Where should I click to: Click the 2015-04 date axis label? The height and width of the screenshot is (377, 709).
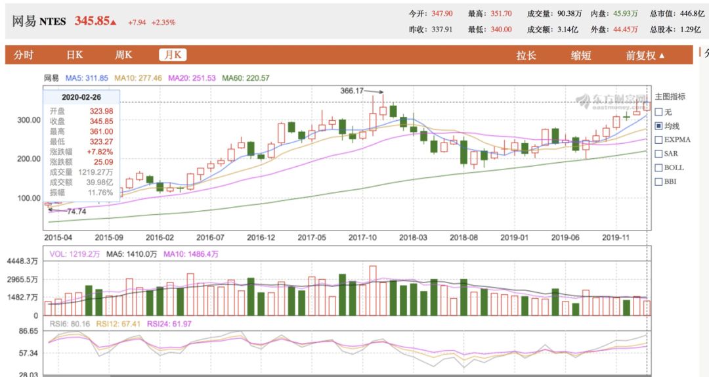[x=58, y=237]
